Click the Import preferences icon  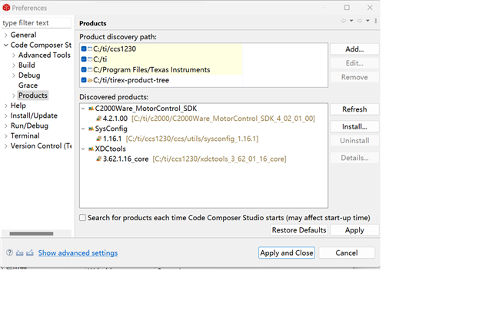(20, 253)
